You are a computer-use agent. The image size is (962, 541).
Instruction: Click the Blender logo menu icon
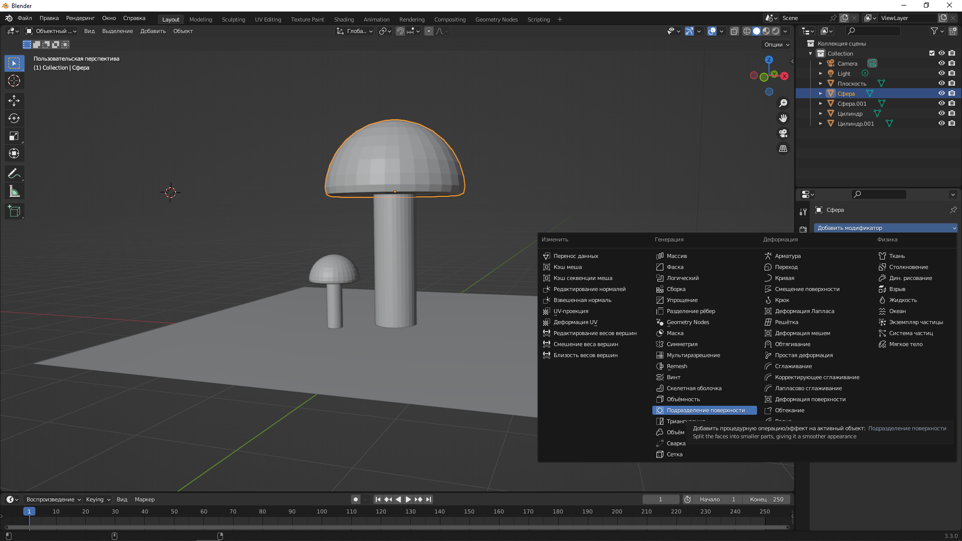tap(9, 18)
